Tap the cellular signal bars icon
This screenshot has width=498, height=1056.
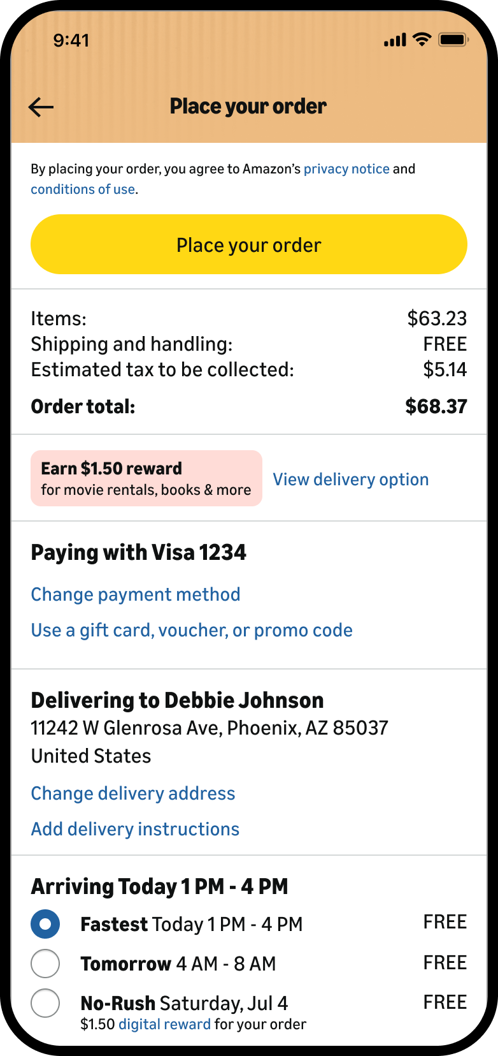[x=395, y=40]
